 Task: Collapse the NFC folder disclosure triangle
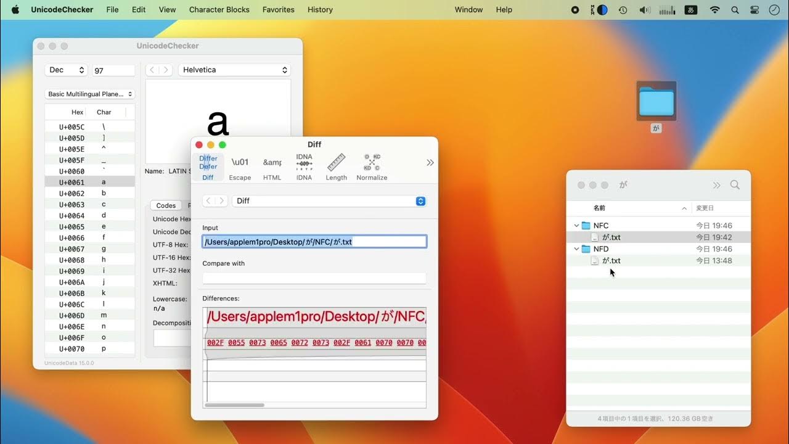(x=576, y=226)
